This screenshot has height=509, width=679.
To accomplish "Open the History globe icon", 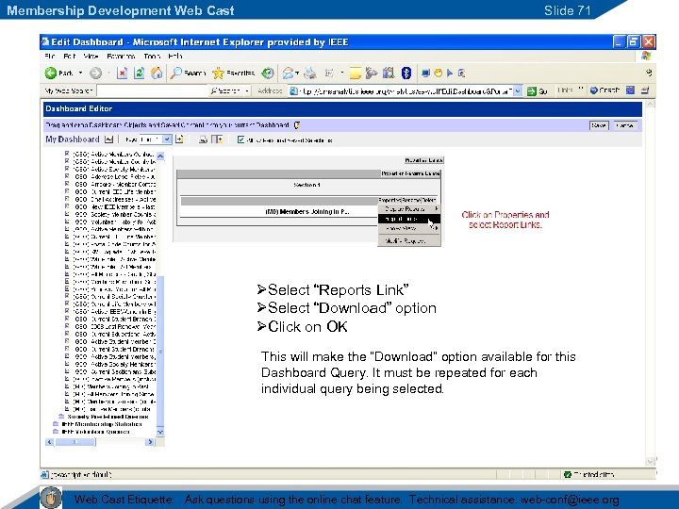I will coord(268,74).
